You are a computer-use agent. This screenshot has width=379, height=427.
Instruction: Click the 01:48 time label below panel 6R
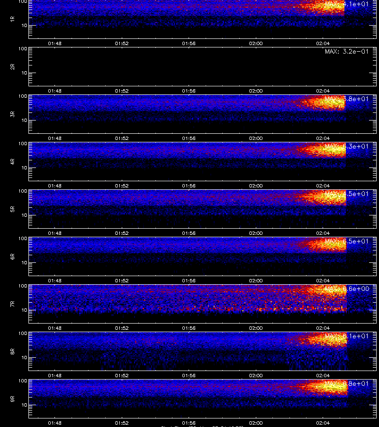pos(54,280)
